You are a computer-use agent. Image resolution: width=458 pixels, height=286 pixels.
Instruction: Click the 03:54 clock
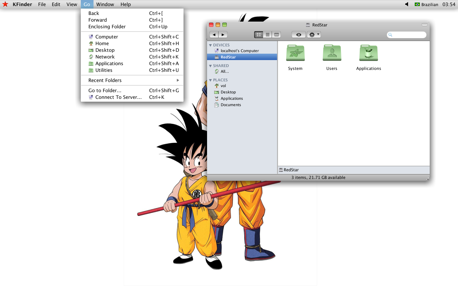449,4
